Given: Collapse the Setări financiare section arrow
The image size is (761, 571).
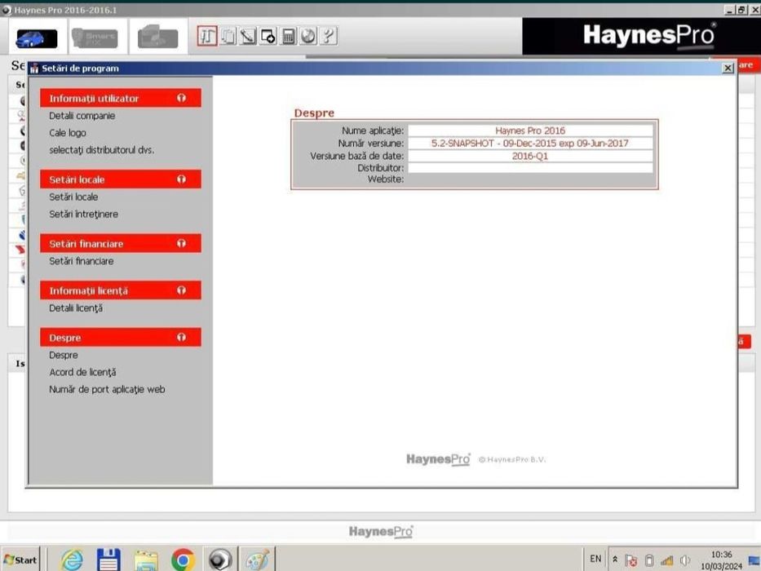Looking at the screenshot, I should point(182,243).
